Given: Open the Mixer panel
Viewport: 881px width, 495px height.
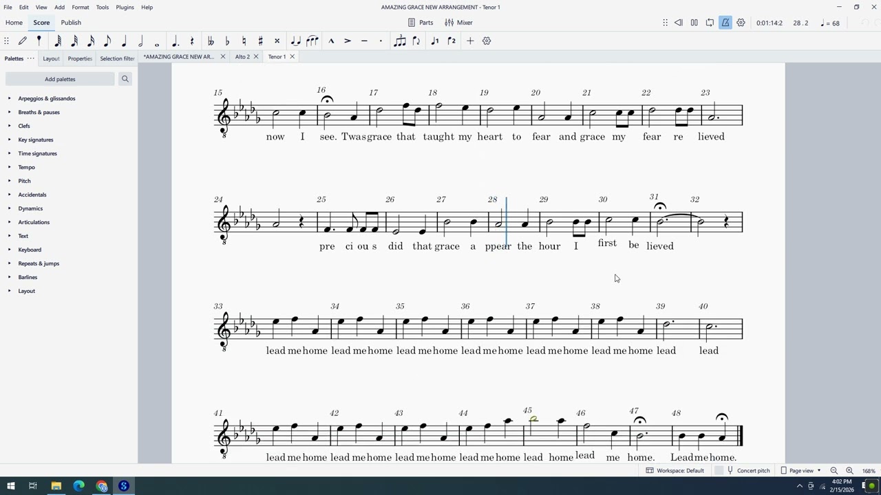Looking at the screenshot, I should (458, 23).
